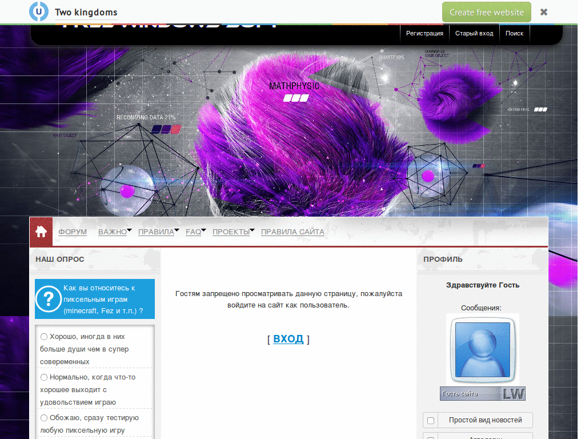The image size is (585, 439).
Task: Click the guest avatar image
Action: click(482, 349)
